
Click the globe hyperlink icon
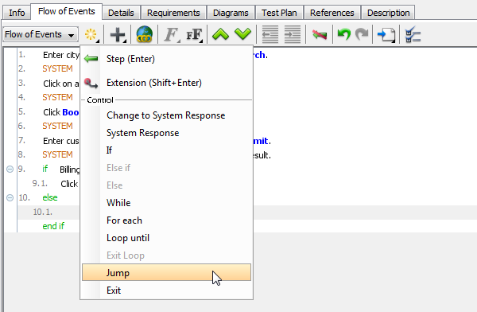[x=145, y=34]
